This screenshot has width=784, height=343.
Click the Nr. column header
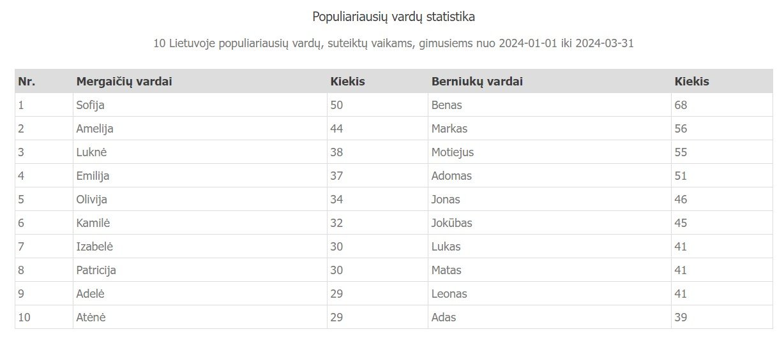pyautogui.click(x=27, y=82)
